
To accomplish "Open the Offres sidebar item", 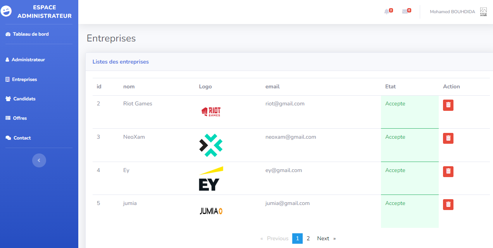I will click(x=20, y=118).
